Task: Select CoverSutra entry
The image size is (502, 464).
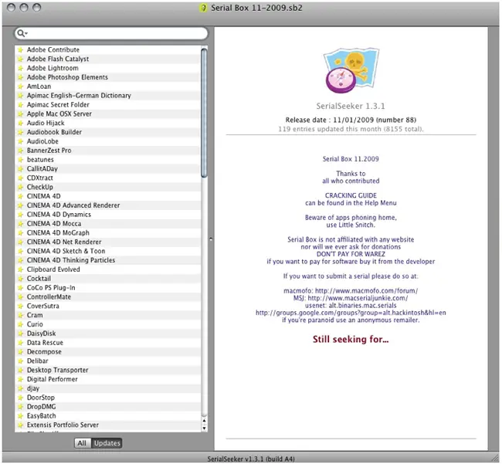Action: tap(108, 307)
